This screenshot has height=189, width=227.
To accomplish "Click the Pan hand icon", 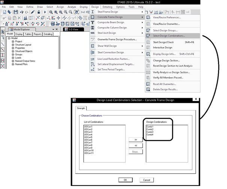I will point(77,12).
